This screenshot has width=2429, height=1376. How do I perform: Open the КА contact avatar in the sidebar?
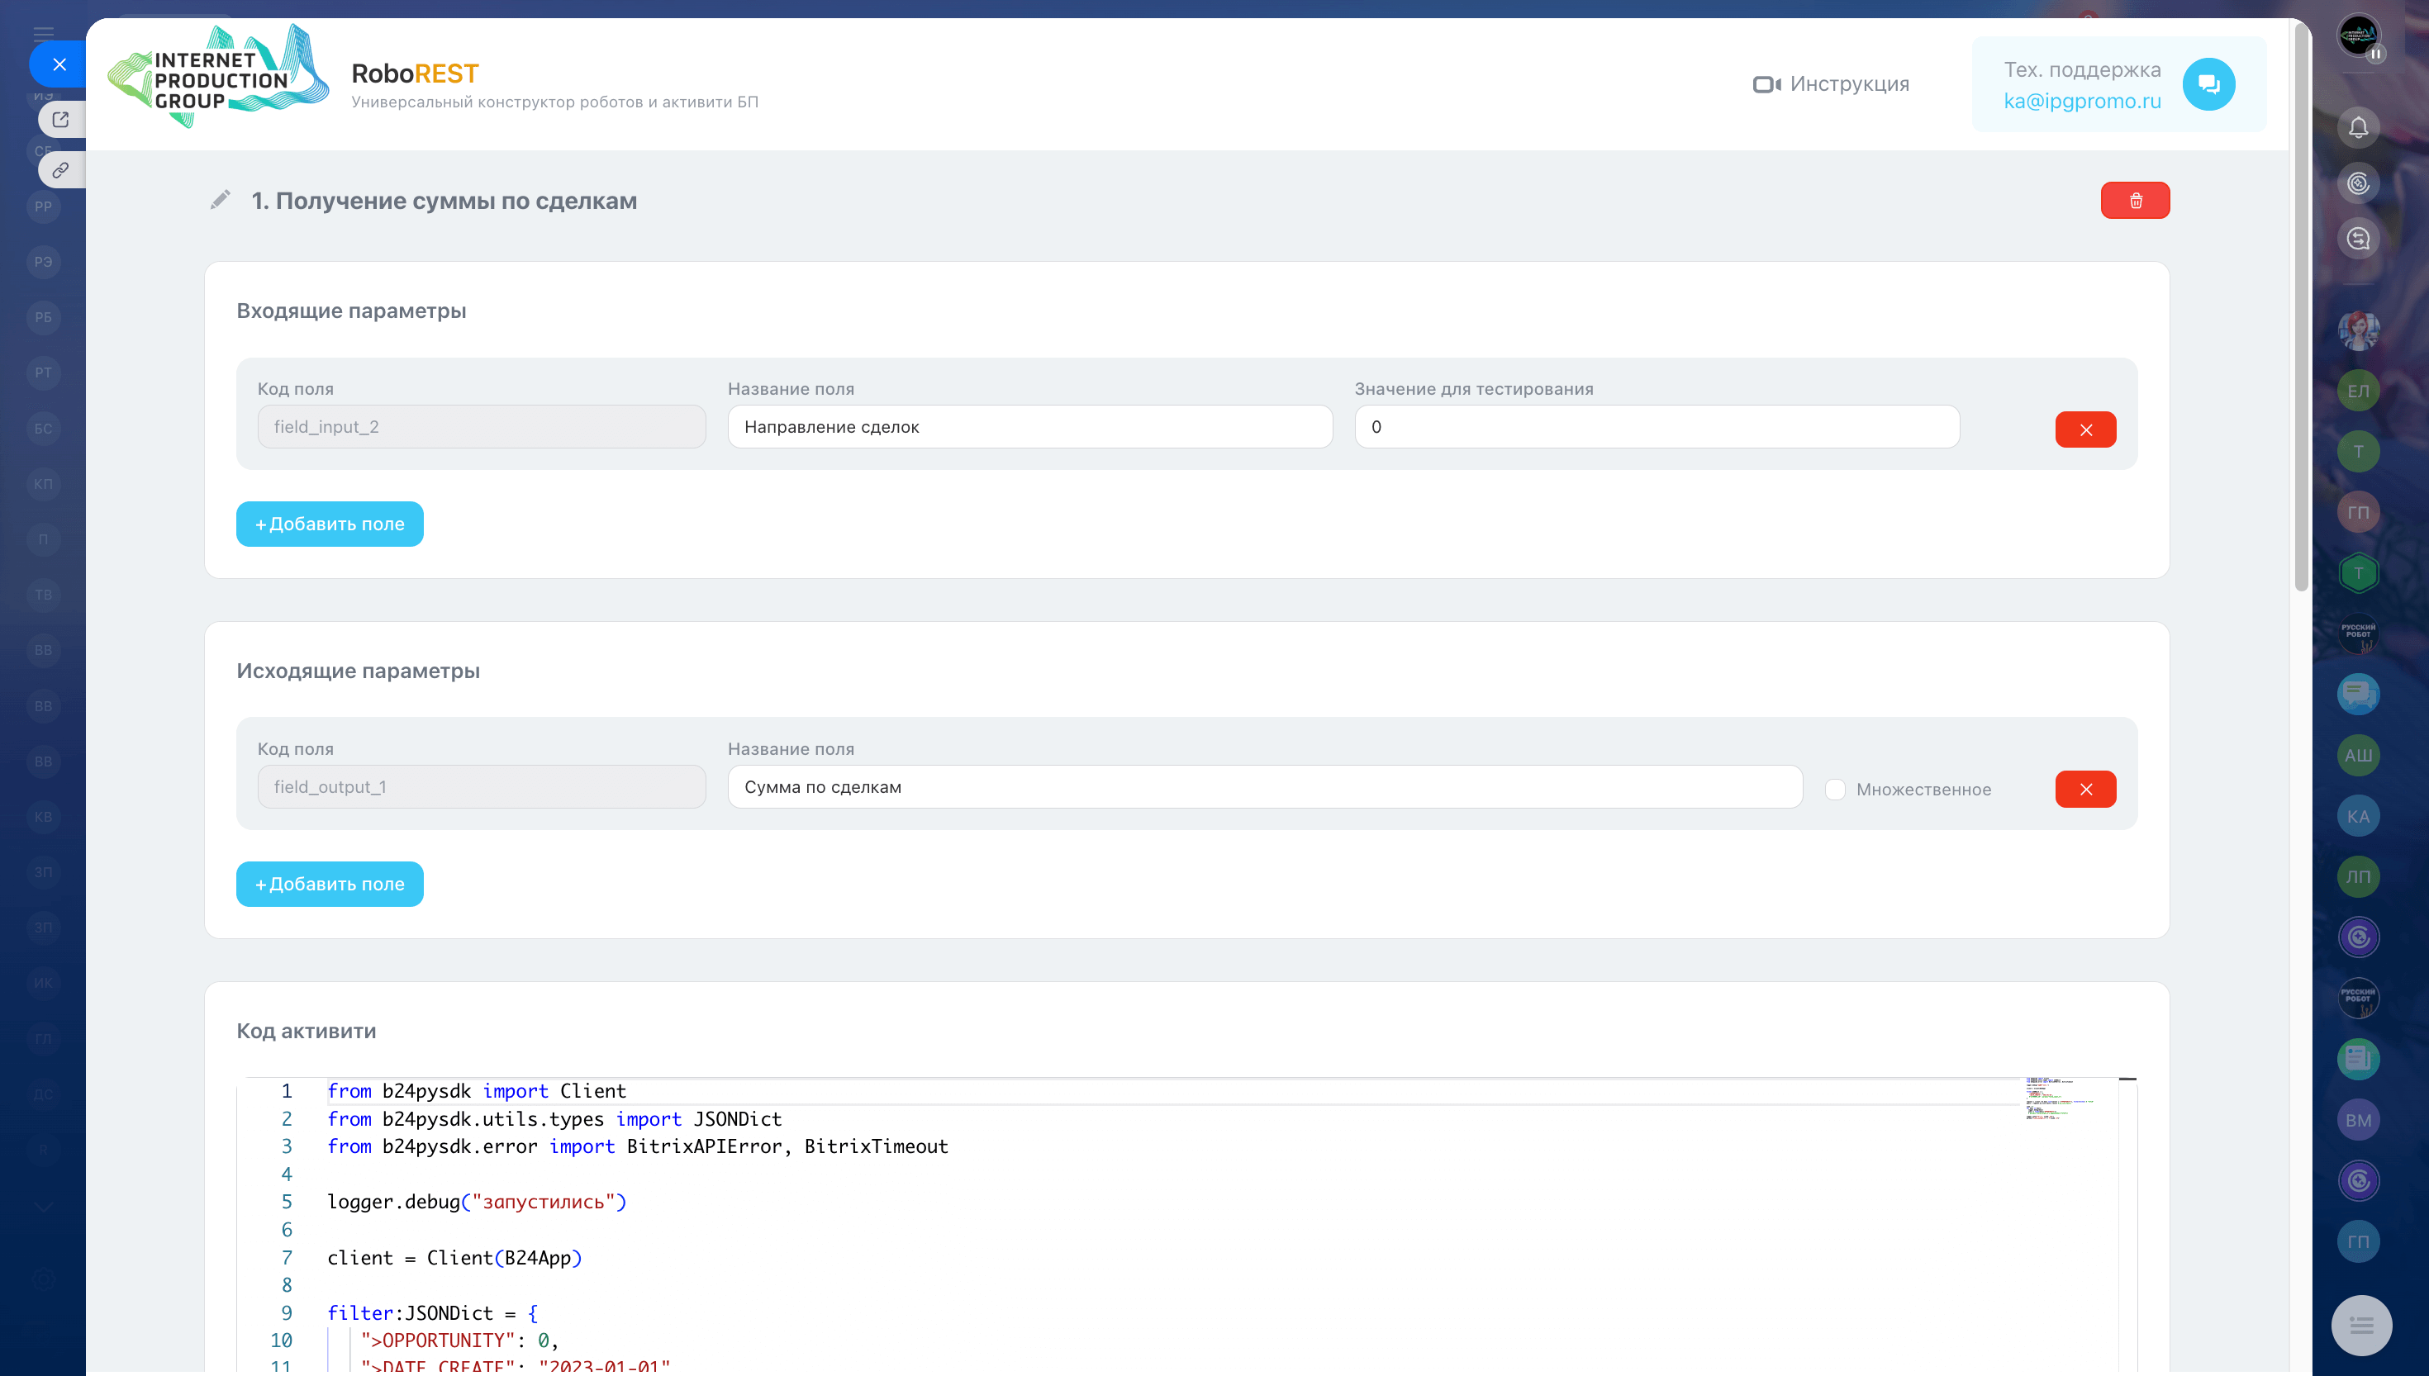pos(2358,817)
